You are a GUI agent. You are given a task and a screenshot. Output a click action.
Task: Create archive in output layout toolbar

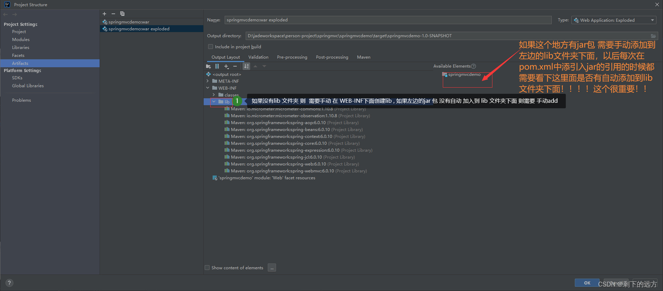217,66
